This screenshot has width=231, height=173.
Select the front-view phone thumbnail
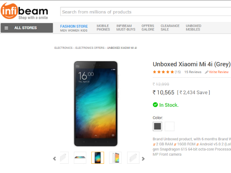[x=98, y=158]
